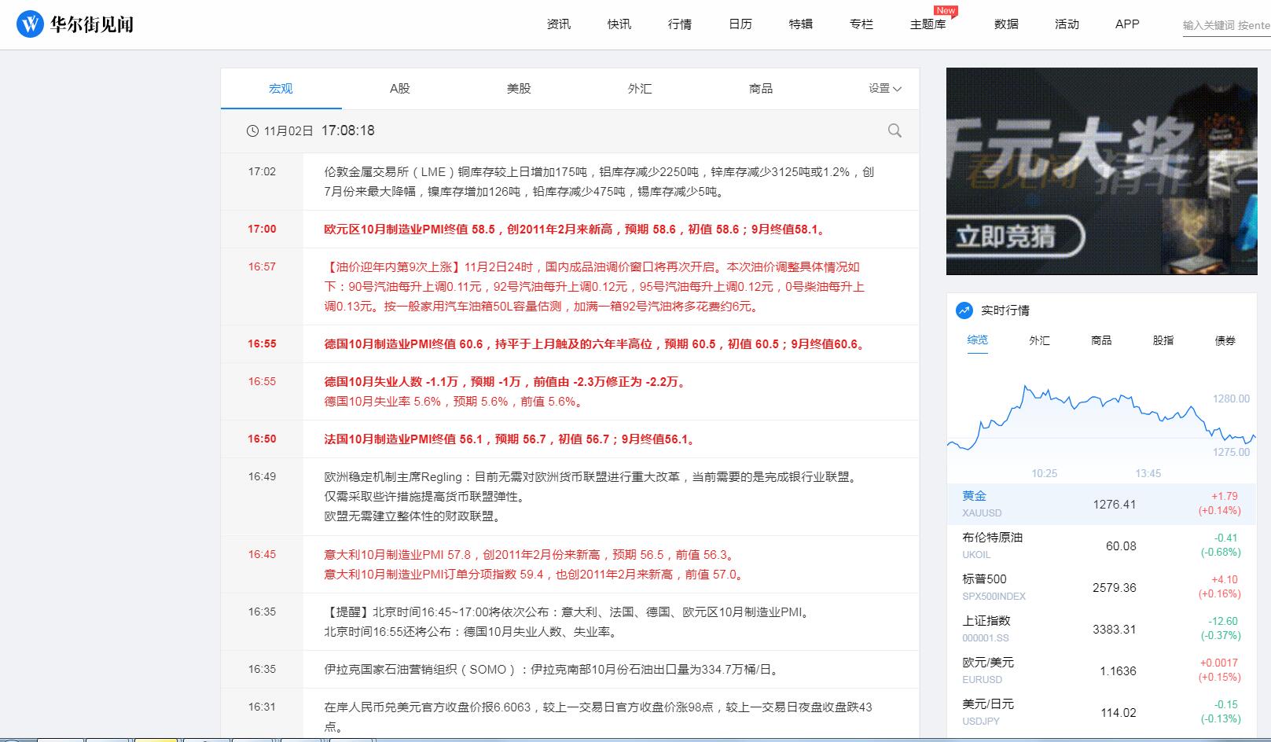Open search via the magnifier icon

pyautogui.click(x=894, y=130)
